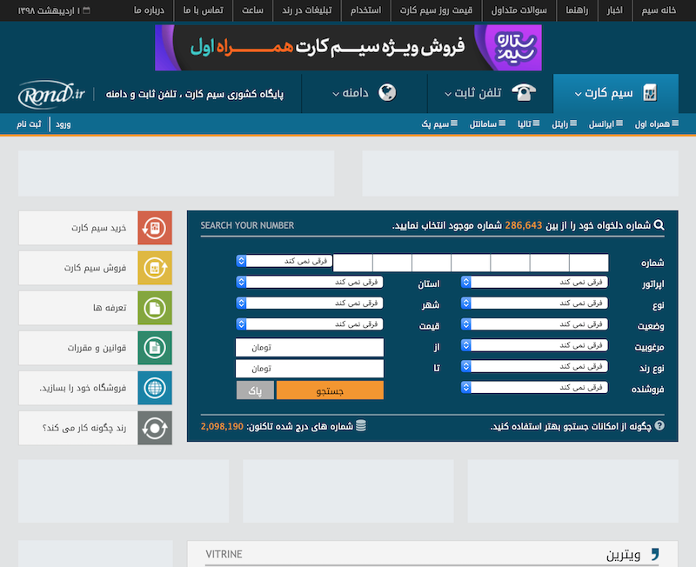Open the select box beside the number digit fields
The width and height of the screenshot is (696, 567).
284,261
